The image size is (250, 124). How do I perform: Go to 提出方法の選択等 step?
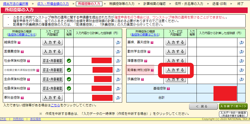[16, 4]
